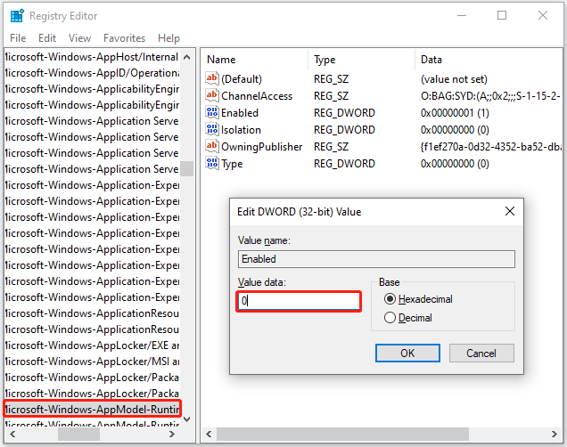Viewport: 567px width, 447px height.
Task: Open the Favorites menu
Action: point(124,38)
